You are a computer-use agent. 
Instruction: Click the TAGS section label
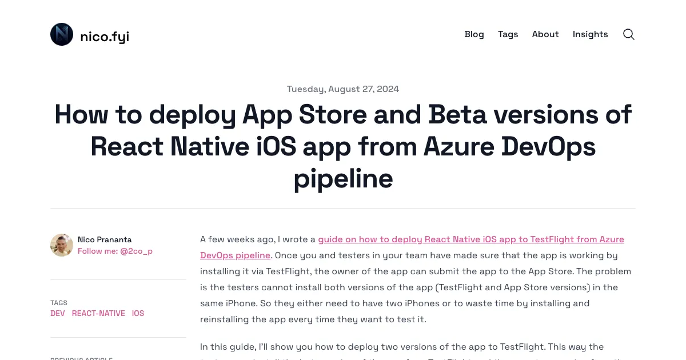tap(59, 303)
